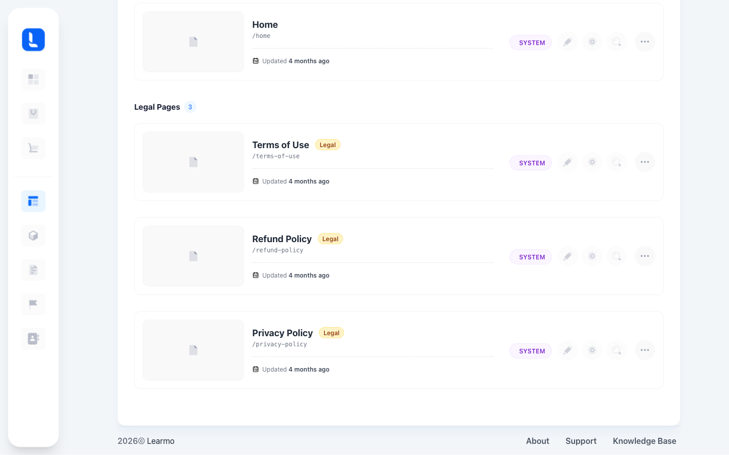Preview the Refund Policy page with magnifier icon
Viewport: 729px width, 455px height.
click(x=617, y=256)
